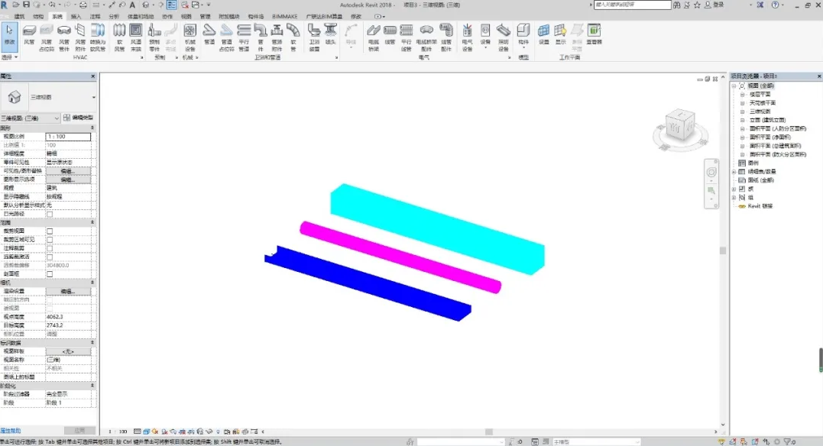Select the 机械设备 mechanical equipment tool
Viewport: 823px width, 446px height.
(x=190, y=37)
